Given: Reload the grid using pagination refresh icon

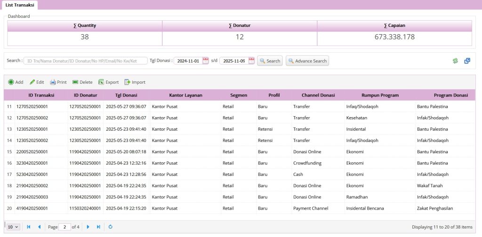Looking at the screenshot, I should 111,227.
